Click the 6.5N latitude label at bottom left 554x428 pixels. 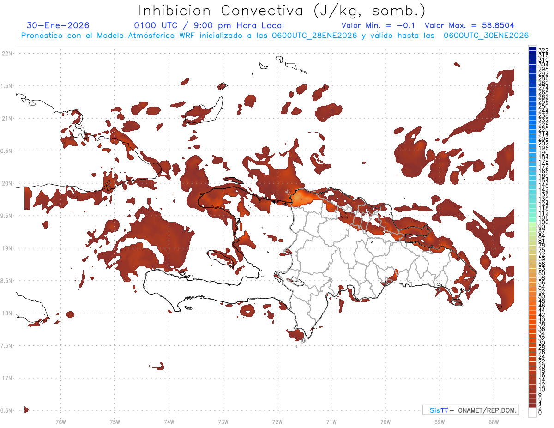[7, 410]
